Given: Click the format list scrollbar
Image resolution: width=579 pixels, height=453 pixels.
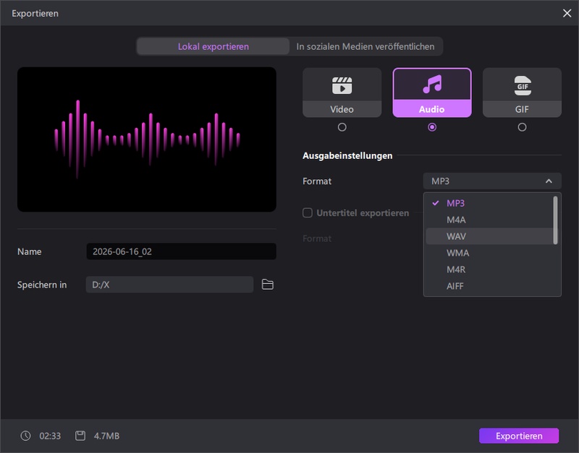Looking at the screenshot, I should pos(555,220).
